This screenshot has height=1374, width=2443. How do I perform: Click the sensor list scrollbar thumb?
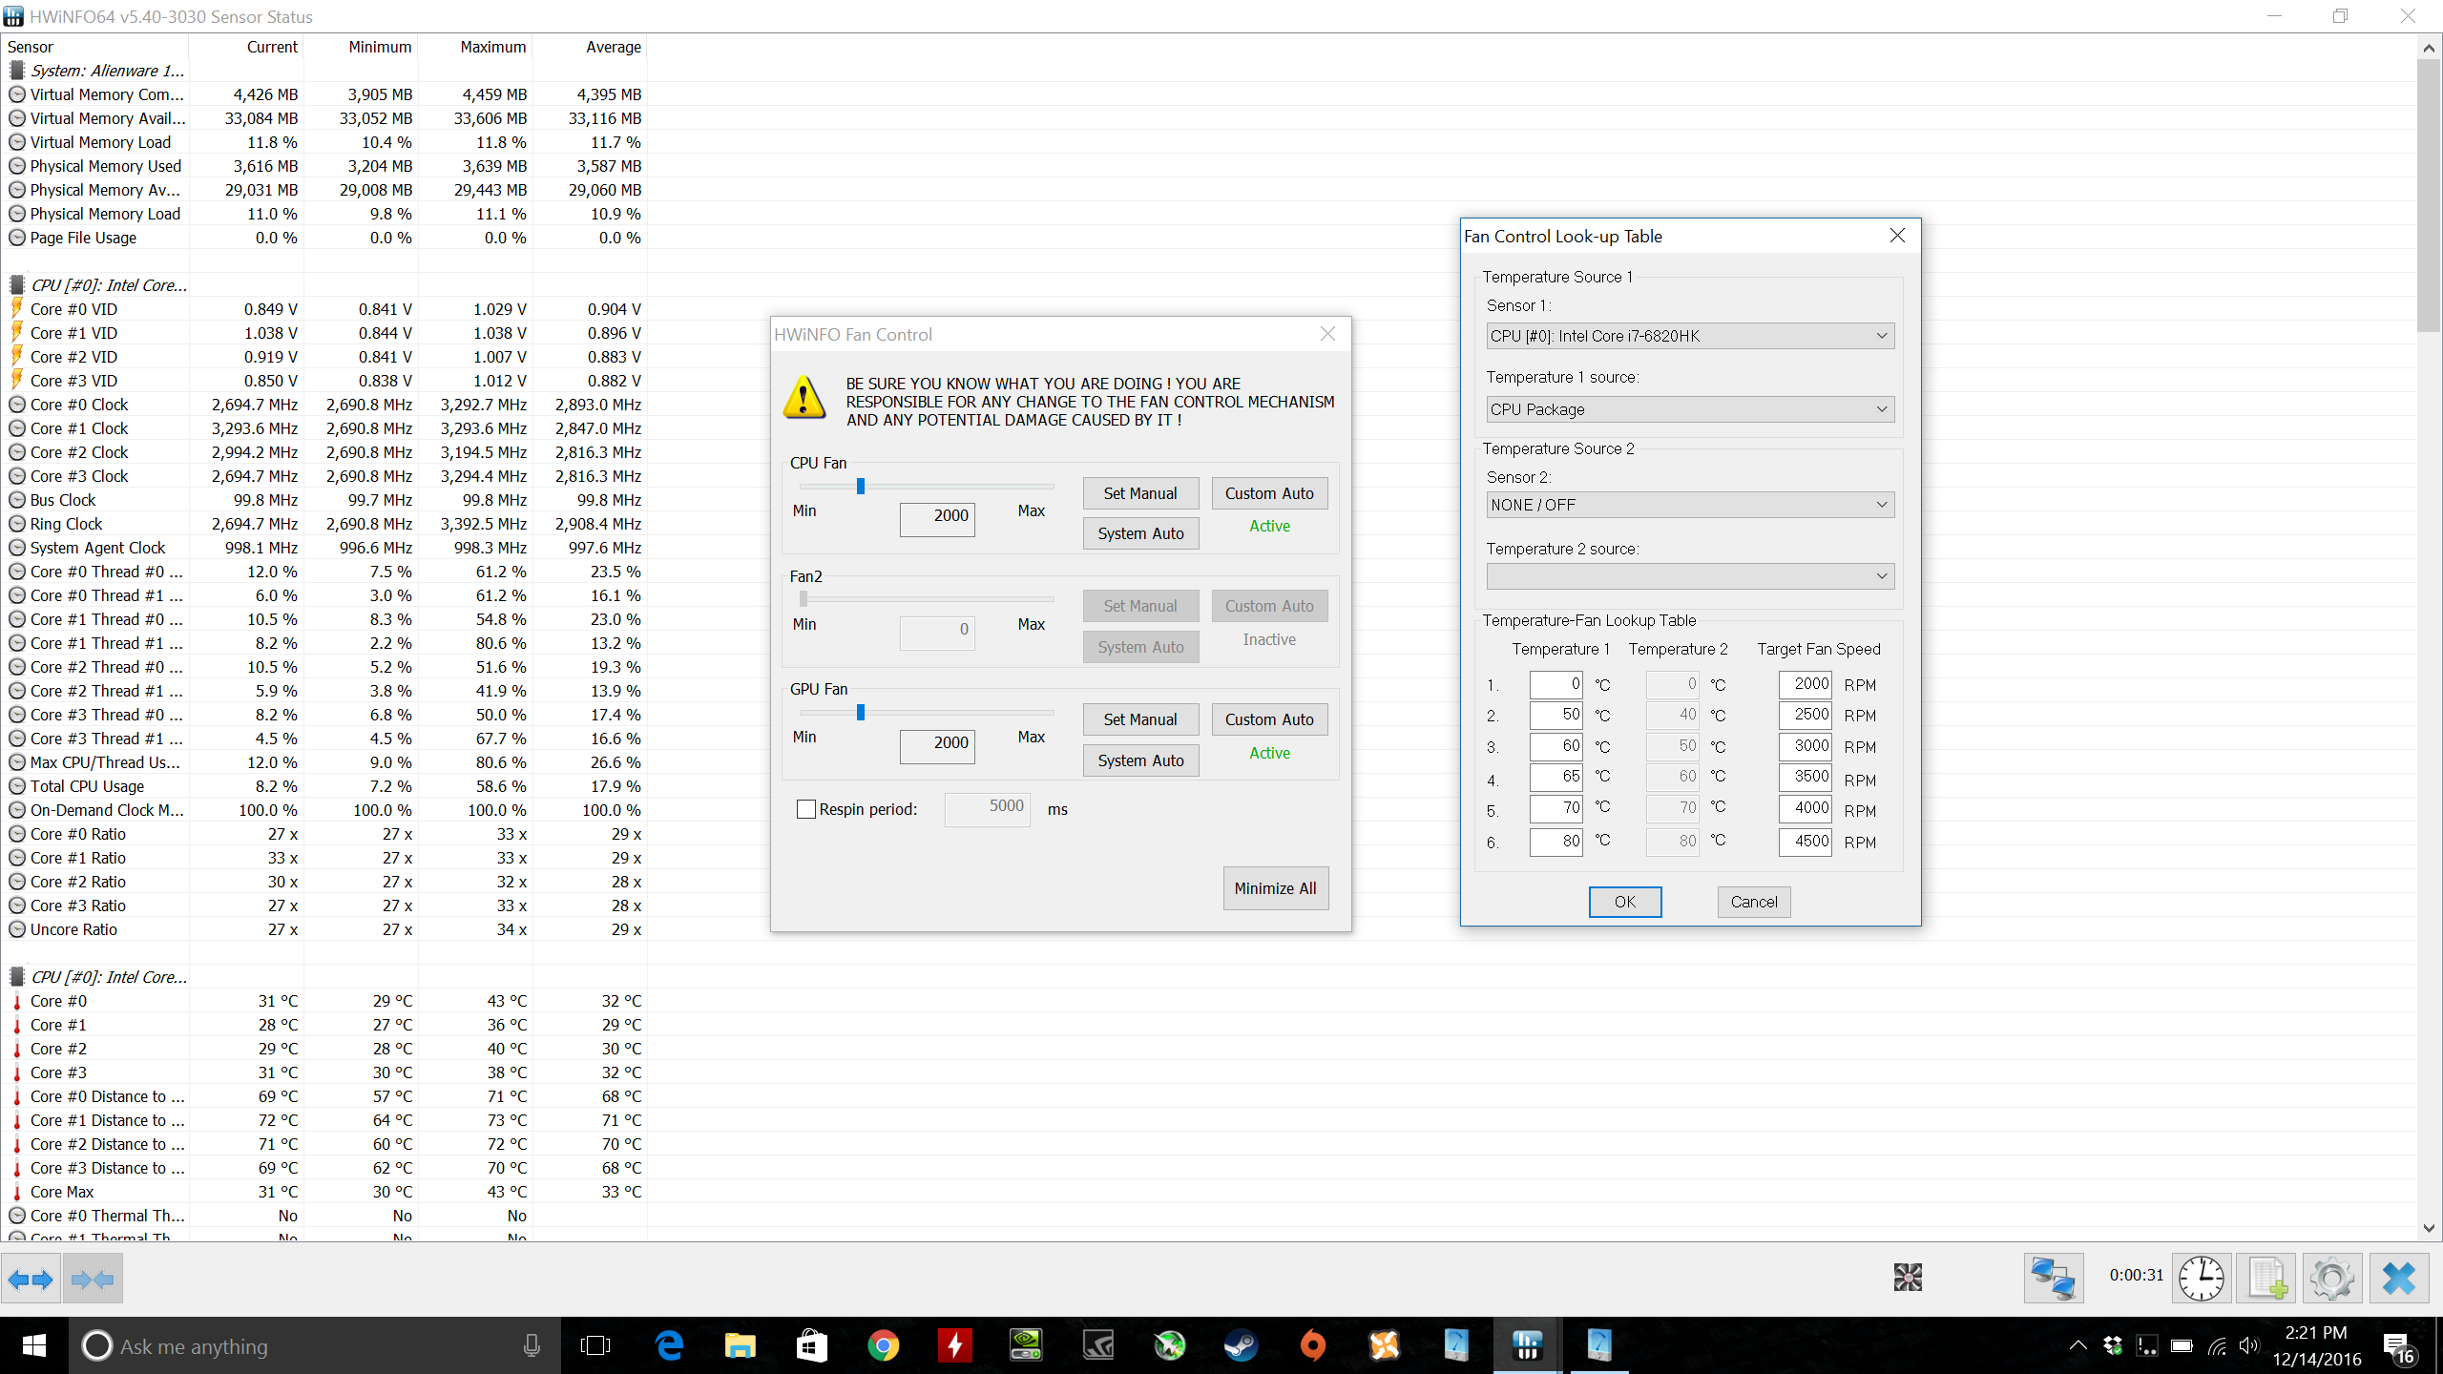point(2429,196)
